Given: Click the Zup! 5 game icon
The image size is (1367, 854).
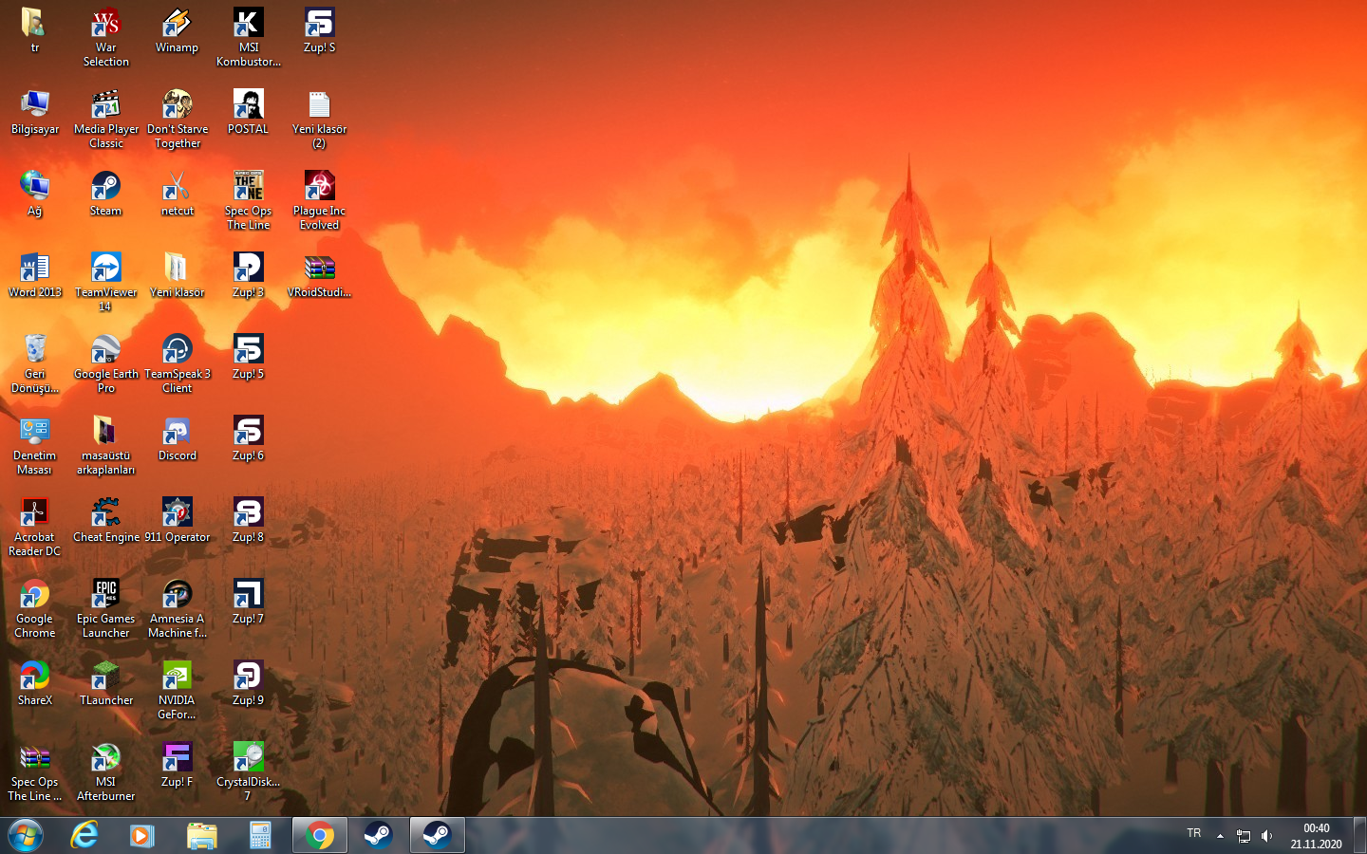Looking at the screenshot, I should point(249,357).
